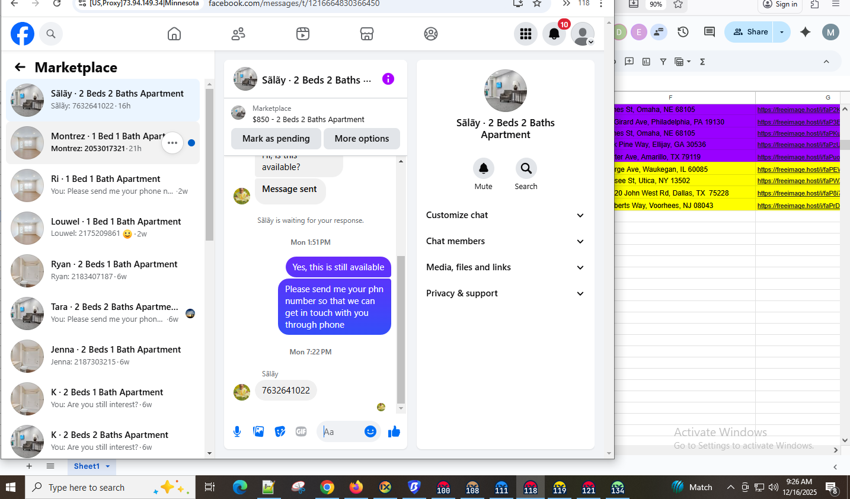850x499 pixels.
Task: Open Windows Start menu
Action: coord(11,487)
